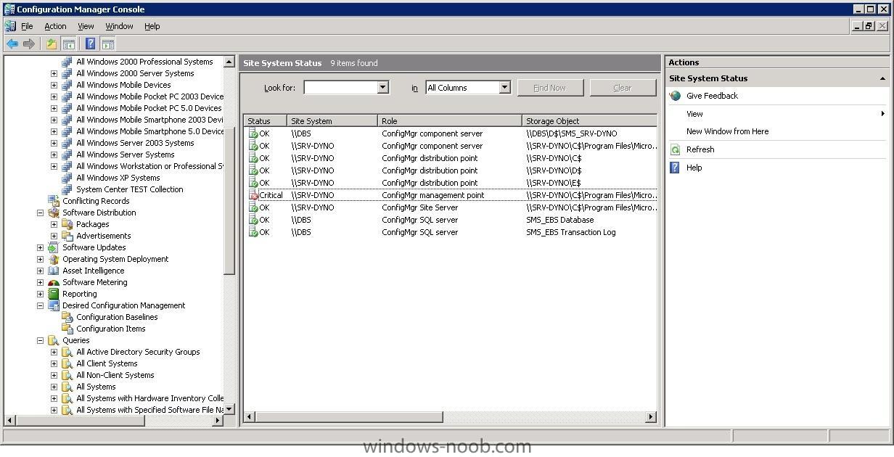Expand the All Windows Server Systems collection

point(54,155)
